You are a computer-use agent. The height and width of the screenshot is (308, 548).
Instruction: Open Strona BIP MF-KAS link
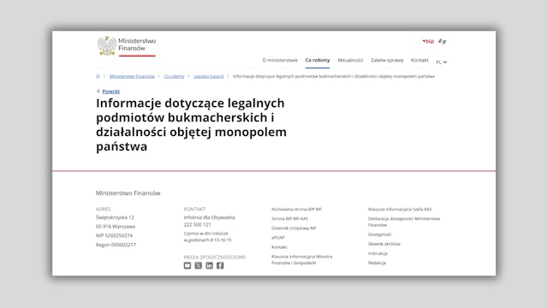[289, 219]
